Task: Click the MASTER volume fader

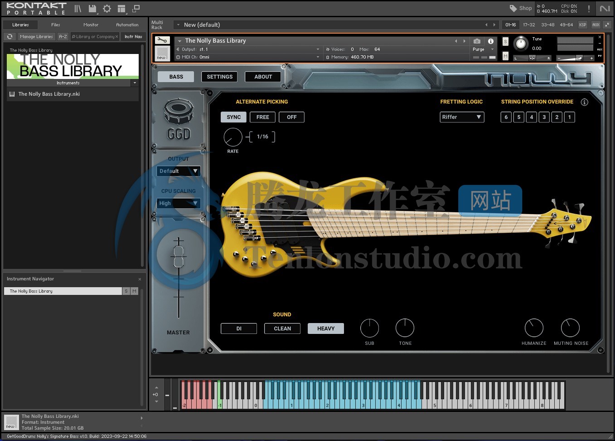Action: [x=179, y=257]
